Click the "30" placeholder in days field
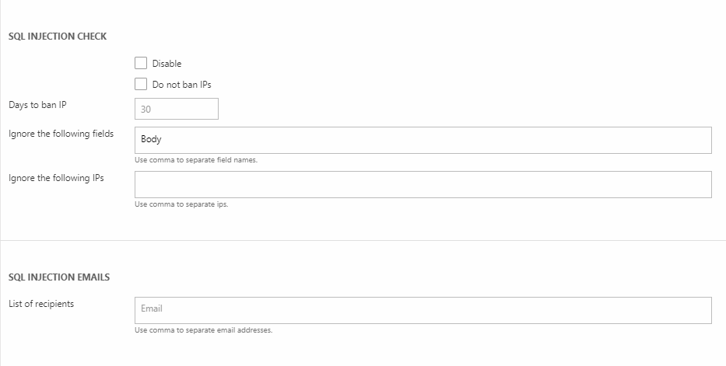Viewport: 726px width, 366px height. [146, 110]
